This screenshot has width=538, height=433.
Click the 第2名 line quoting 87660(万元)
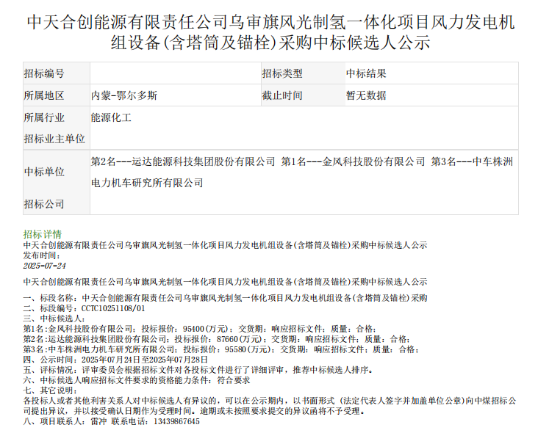tap(217, 339)
